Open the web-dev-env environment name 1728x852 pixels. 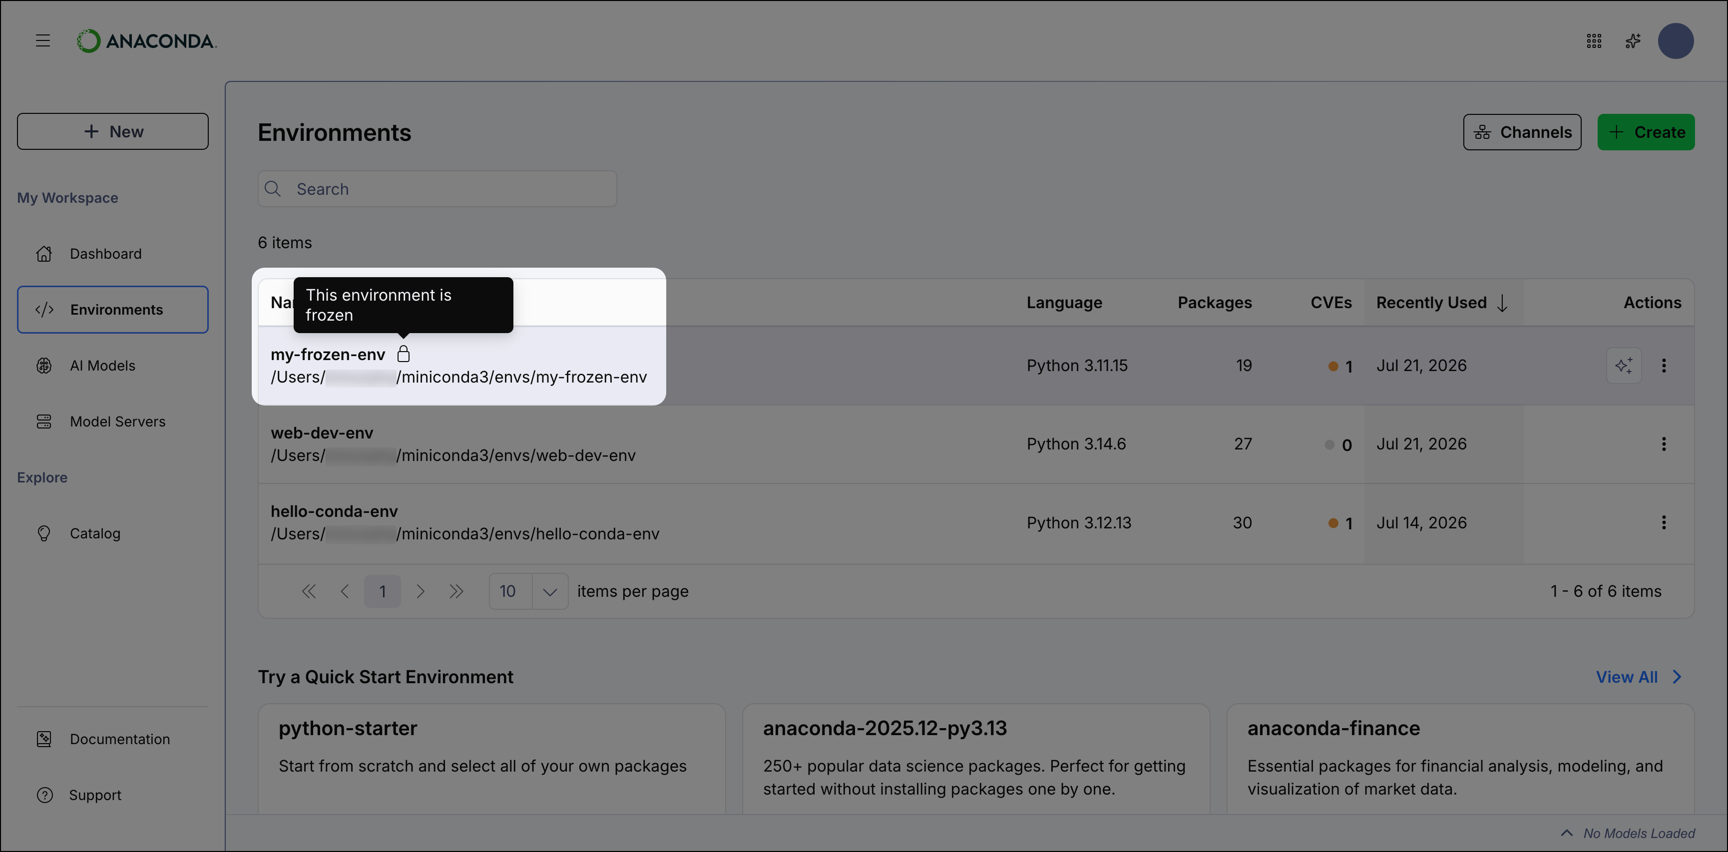coord(322,432)
